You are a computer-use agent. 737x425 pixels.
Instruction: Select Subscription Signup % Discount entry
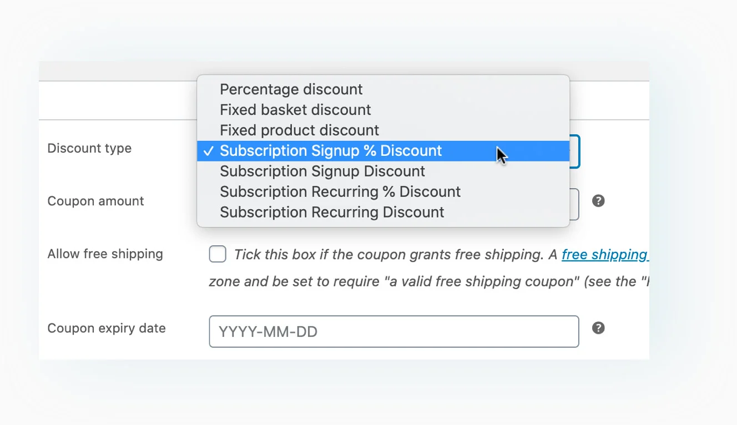383,151
